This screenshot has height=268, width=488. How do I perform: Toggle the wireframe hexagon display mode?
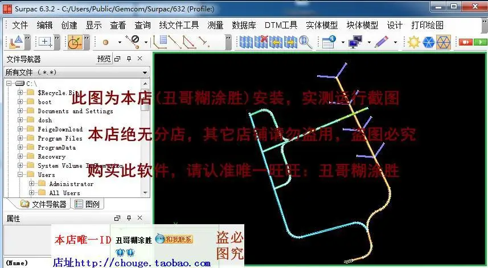coord(443,42)
